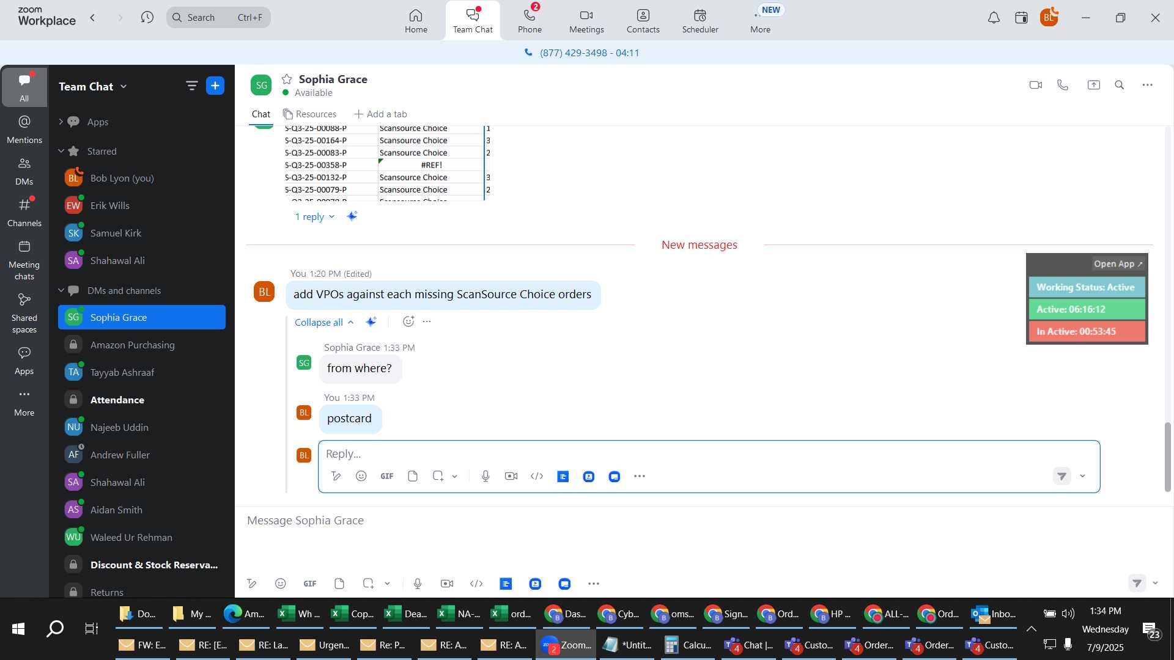Open Mentions in left sidebar
The image size is (1174, 660).
(24, 130)
